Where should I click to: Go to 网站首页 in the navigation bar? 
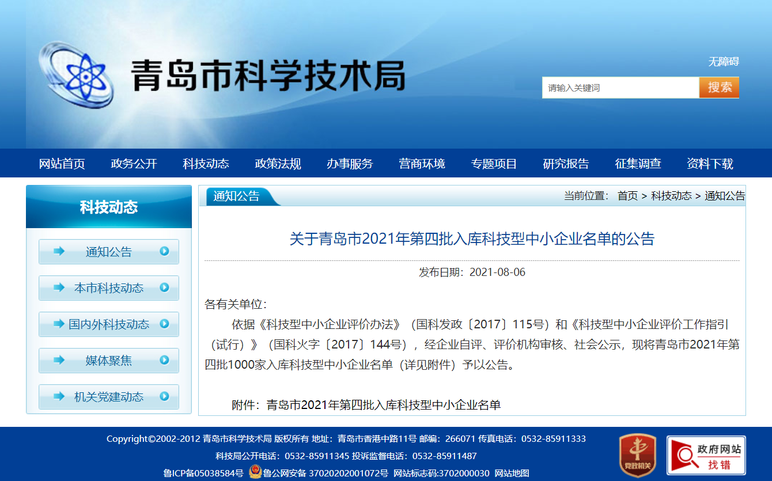[x=62, y=164]
